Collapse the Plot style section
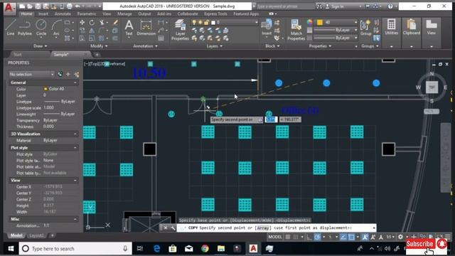 pyautogui.click(x=75, y=148)
